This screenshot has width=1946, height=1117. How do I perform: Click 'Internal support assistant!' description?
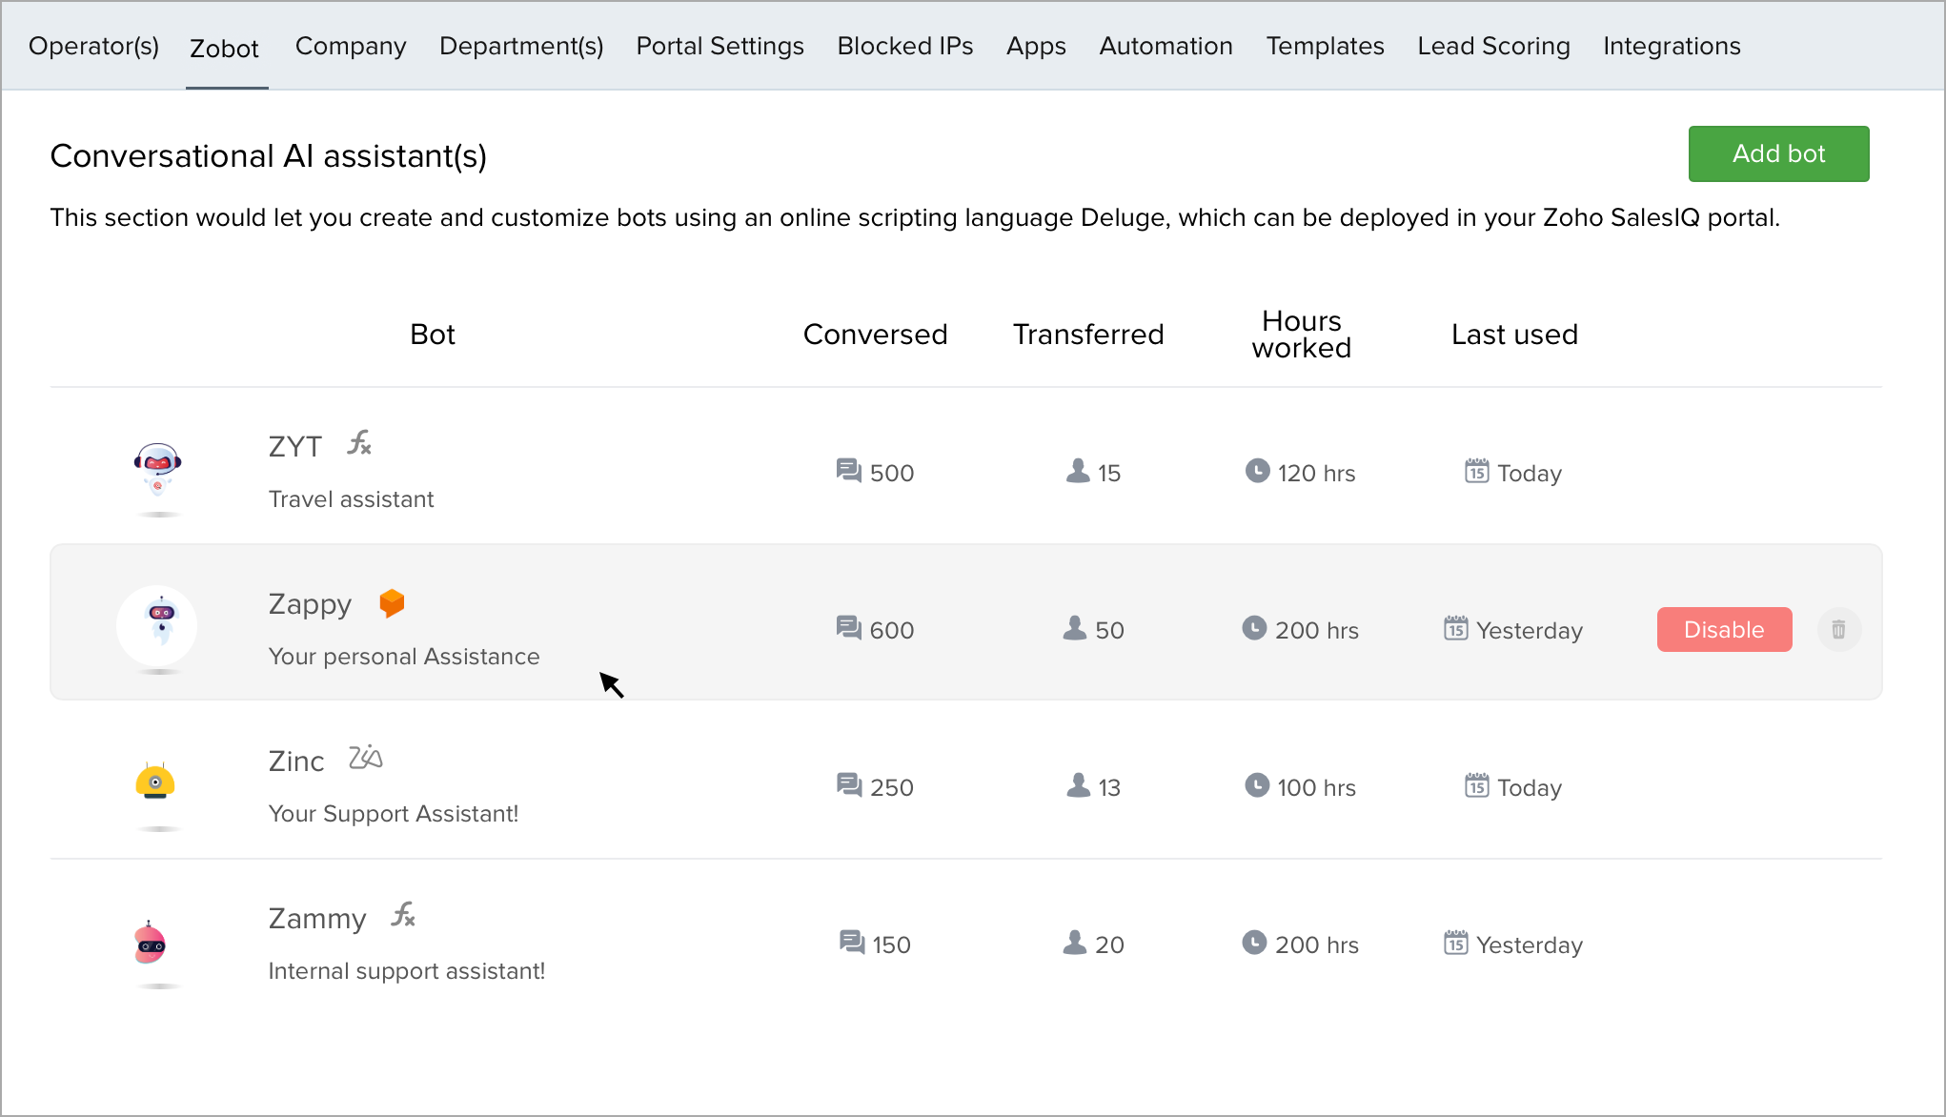coord(407,970)
